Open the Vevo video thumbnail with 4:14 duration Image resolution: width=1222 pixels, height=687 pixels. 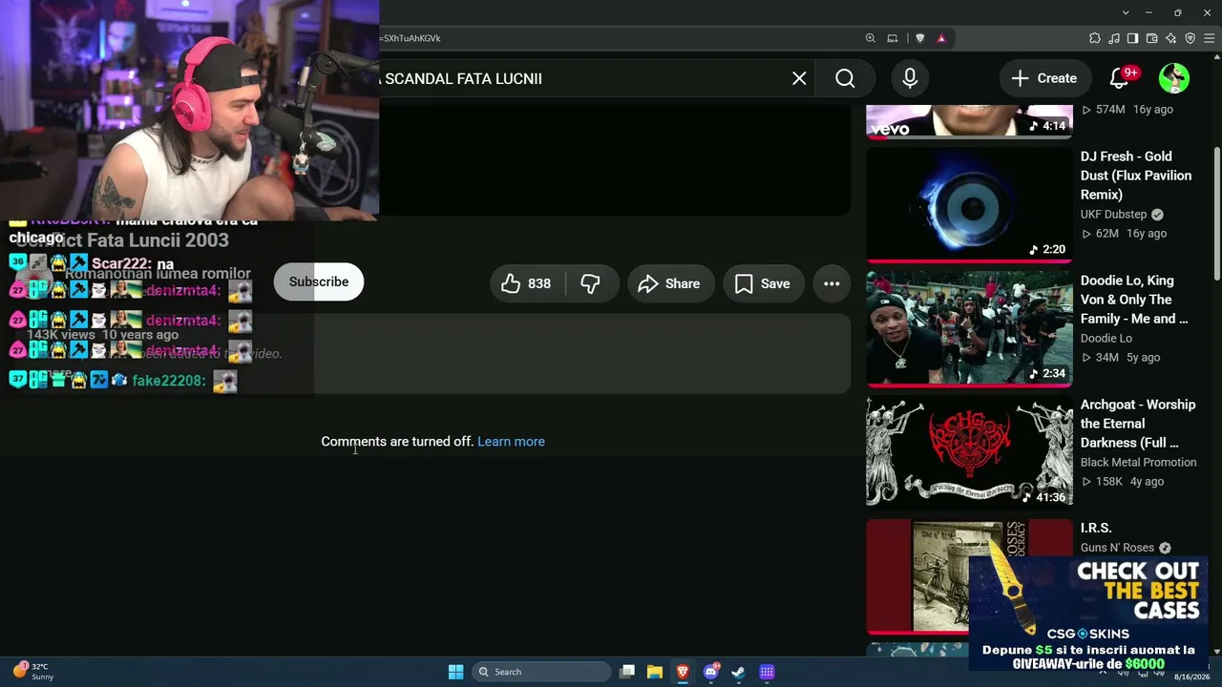point(969,121)
